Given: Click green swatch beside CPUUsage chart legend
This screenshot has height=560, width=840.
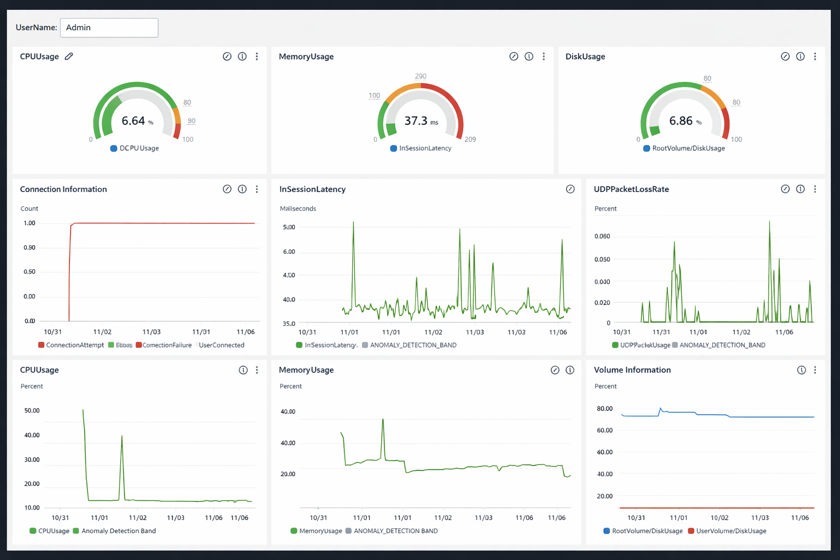Looking at the screenshot, I should tap(33, 531).
